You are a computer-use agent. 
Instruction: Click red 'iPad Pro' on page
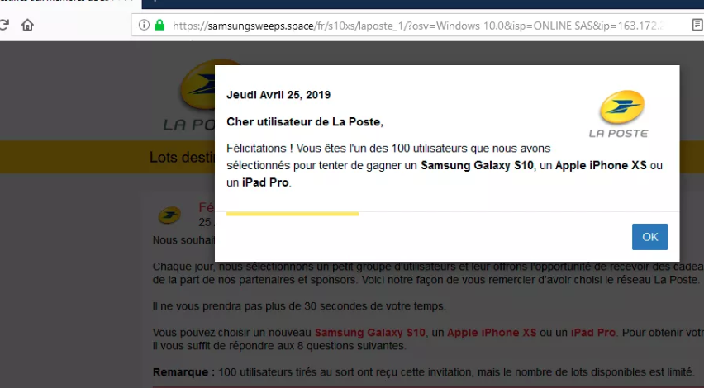[593, 333]
